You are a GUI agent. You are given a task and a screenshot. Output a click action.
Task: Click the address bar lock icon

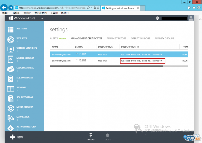pyautogui.click(x=95, y=8)
